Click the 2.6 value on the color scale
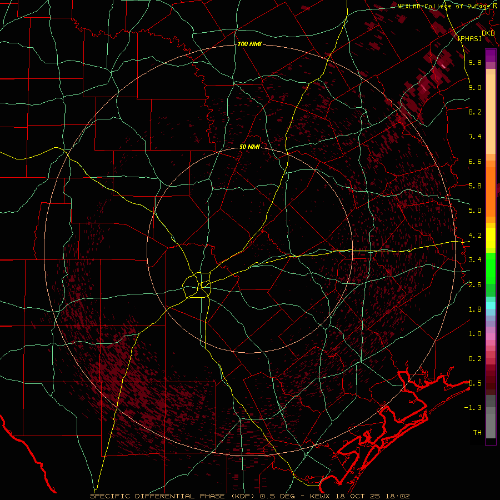500x500 pixels. (475, 284)
